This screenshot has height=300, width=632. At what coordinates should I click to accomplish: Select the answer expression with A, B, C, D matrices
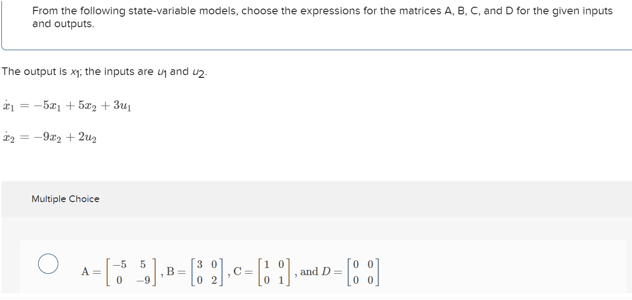[229, 270]
